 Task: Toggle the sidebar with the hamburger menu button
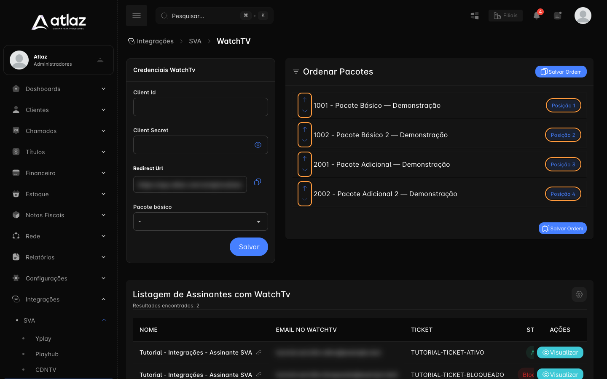click(x=137, y=16)
